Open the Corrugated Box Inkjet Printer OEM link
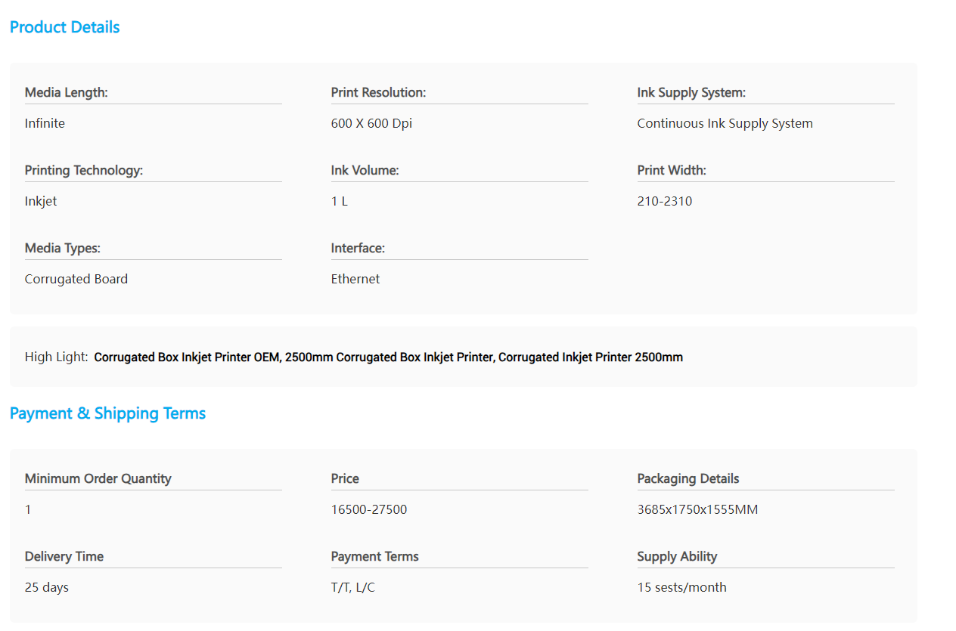The image size is (956, 631). 188,357
